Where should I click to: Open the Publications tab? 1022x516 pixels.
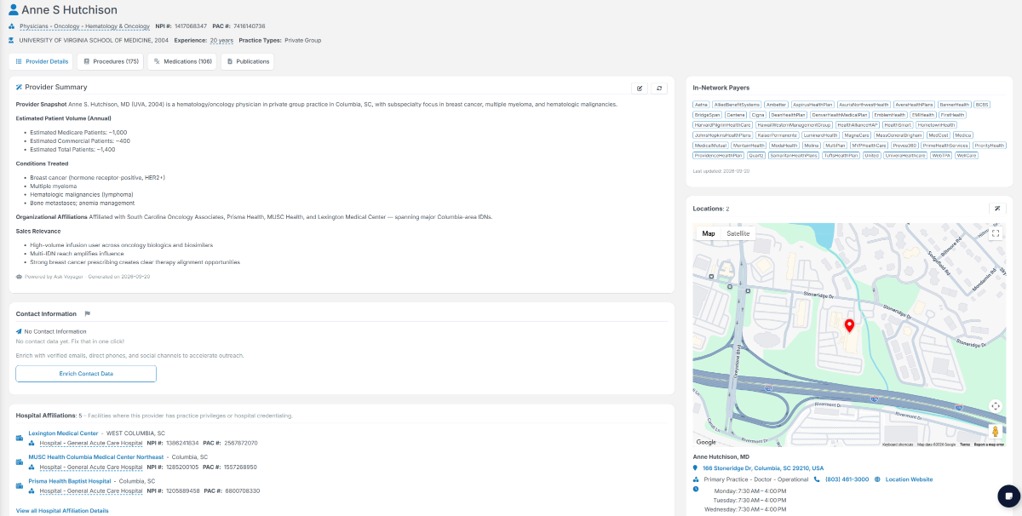click(x=248, y=61)
